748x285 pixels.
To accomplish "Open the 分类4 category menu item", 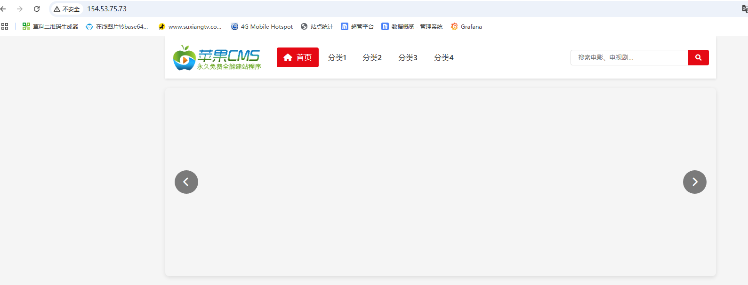I will pos(443,57).
